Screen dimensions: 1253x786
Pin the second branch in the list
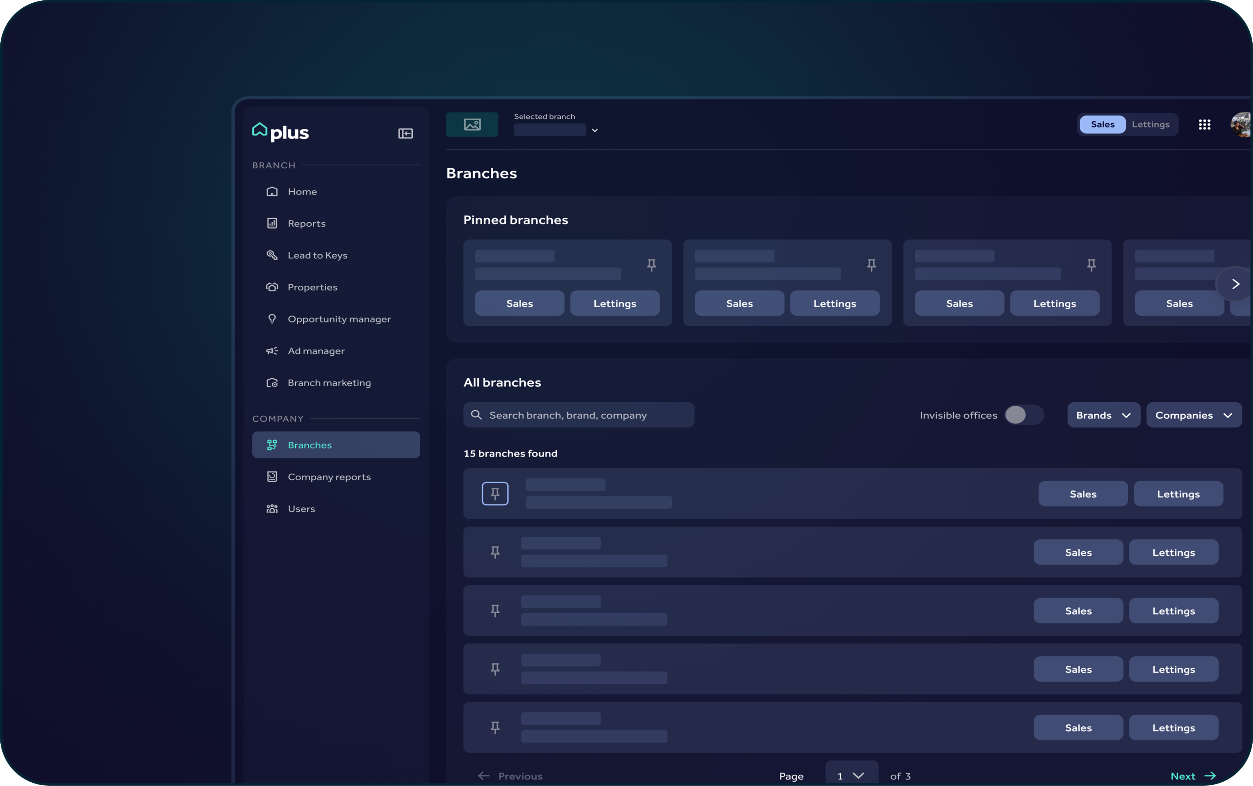tap(494, 552)
